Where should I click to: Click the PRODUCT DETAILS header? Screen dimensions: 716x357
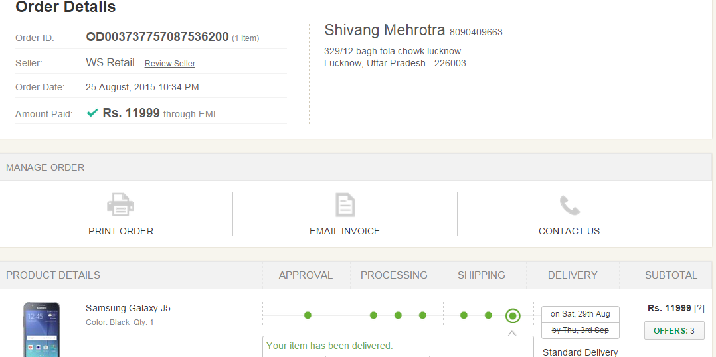53,275
